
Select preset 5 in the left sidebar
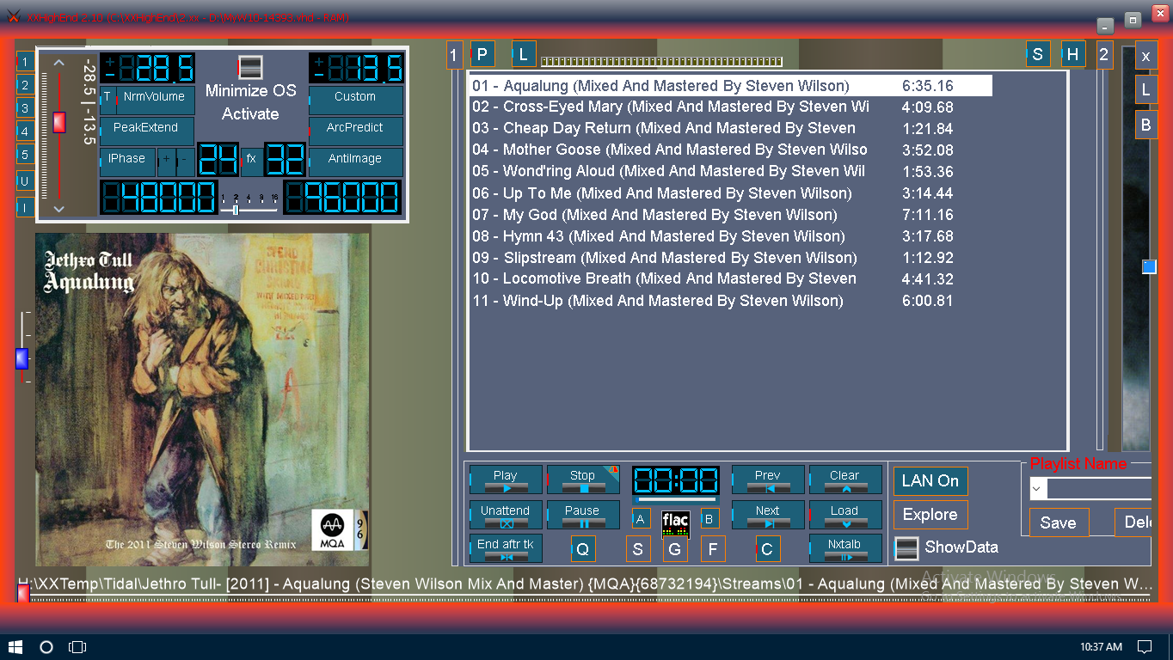coord(26,155)
